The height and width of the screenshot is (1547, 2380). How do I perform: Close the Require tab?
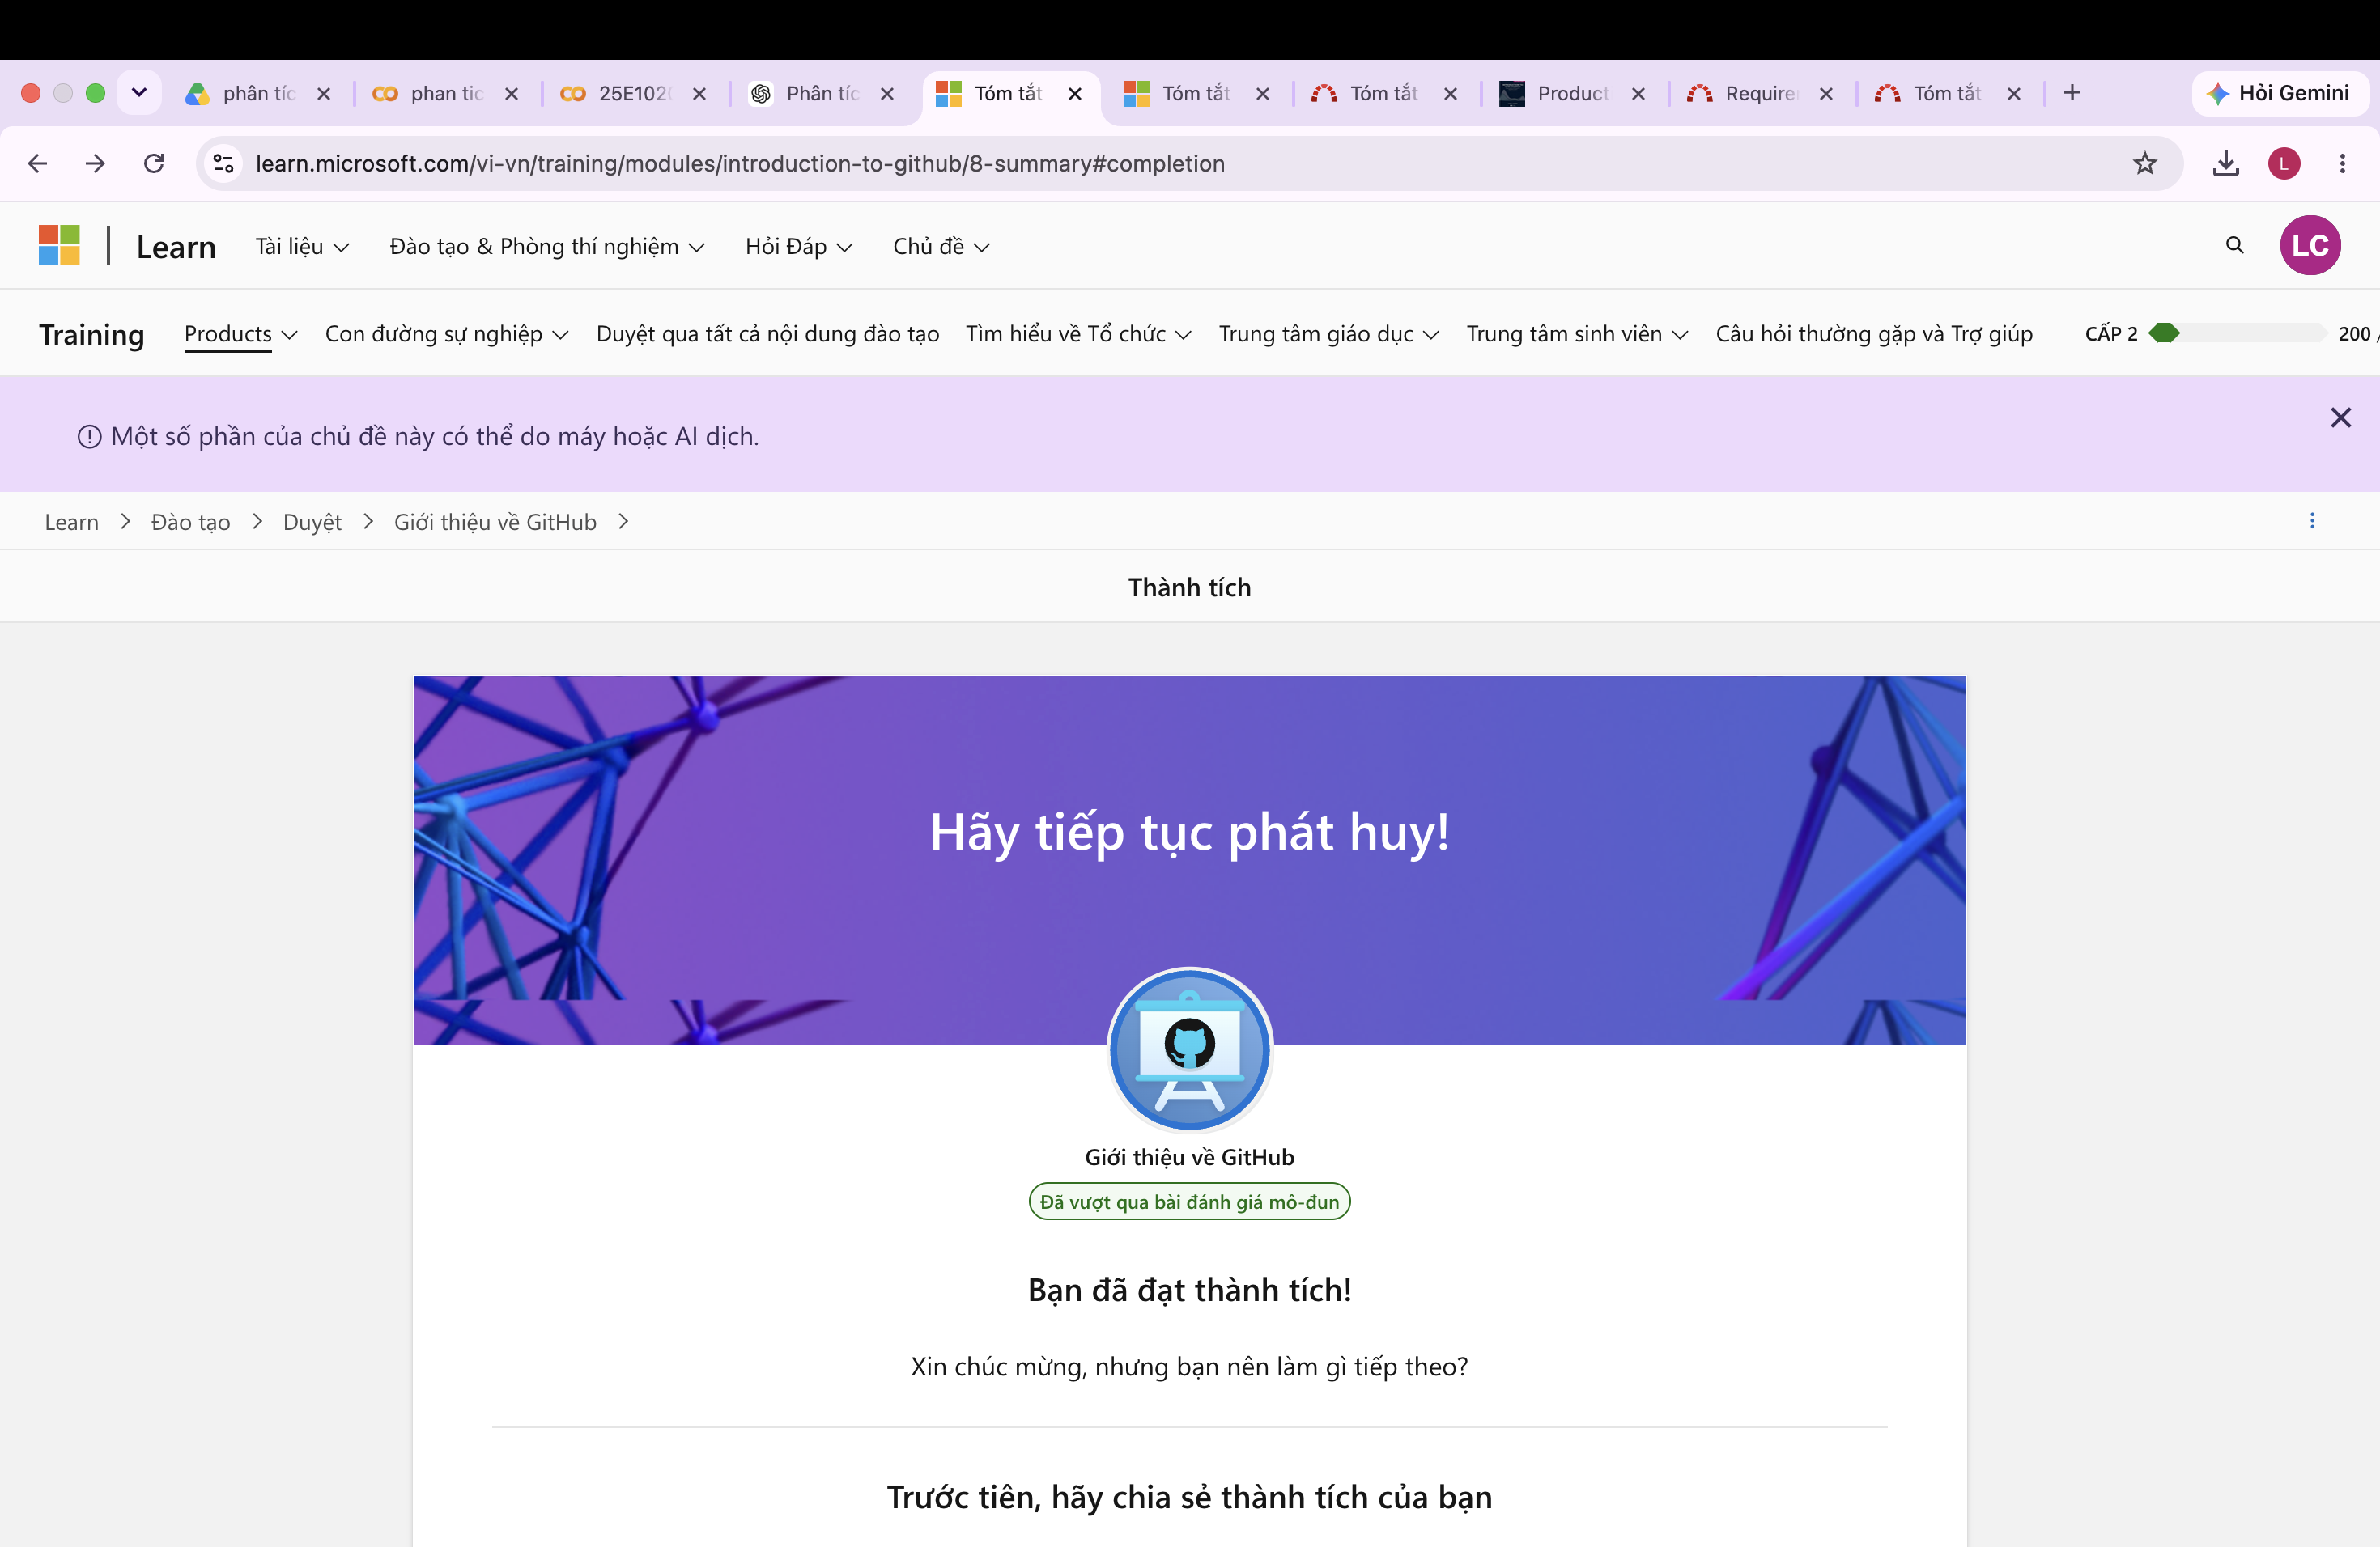pyautogui.click(x=1826, y=93)
